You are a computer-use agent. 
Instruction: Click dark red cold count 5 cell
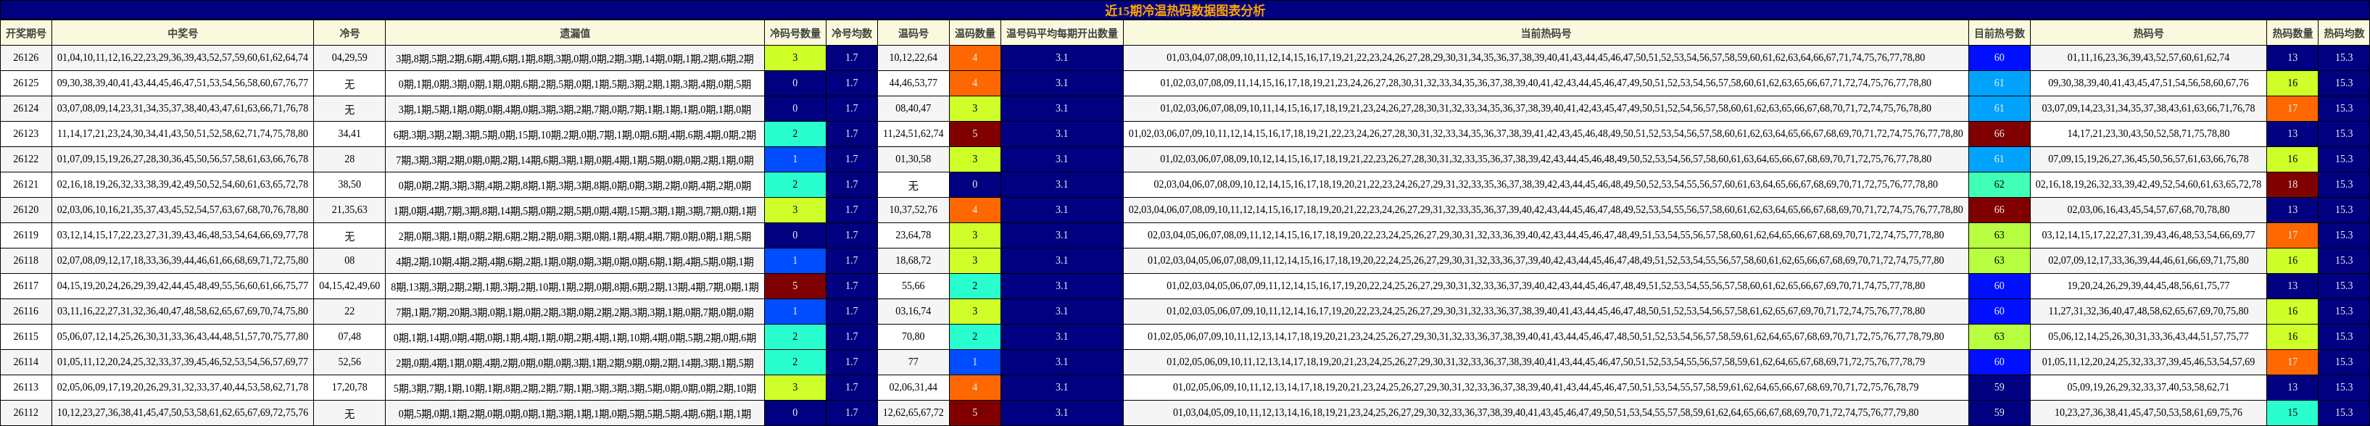(795, 286)
